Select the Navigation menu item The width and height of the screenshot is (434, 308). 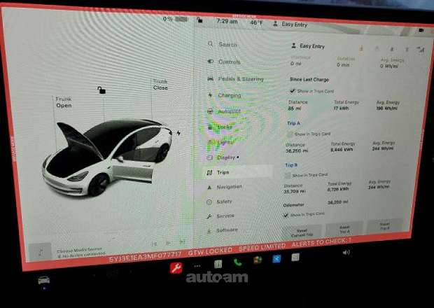229,187
